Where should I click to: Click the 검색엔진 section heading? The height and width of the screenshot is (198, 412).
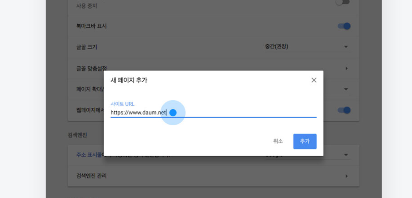(x=77, y=135)
